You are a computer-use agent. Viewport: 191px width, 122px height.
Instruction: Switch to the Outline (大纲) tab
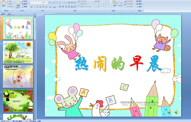click(x=9, y=14)
